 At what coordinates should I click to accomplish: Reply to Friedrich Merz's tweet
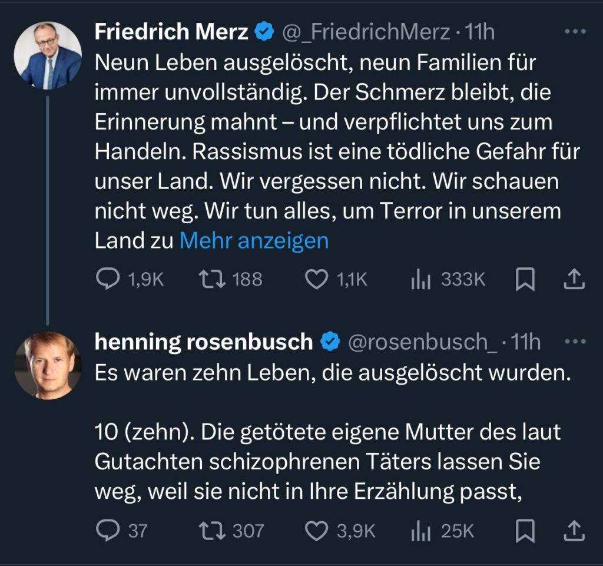point(109,280)
